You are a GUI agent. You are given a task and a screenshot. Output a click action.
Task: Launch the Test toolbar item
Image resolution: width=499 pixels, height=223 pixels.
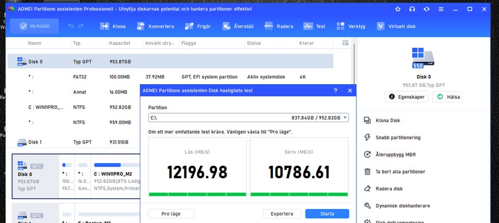click(308, 26)
